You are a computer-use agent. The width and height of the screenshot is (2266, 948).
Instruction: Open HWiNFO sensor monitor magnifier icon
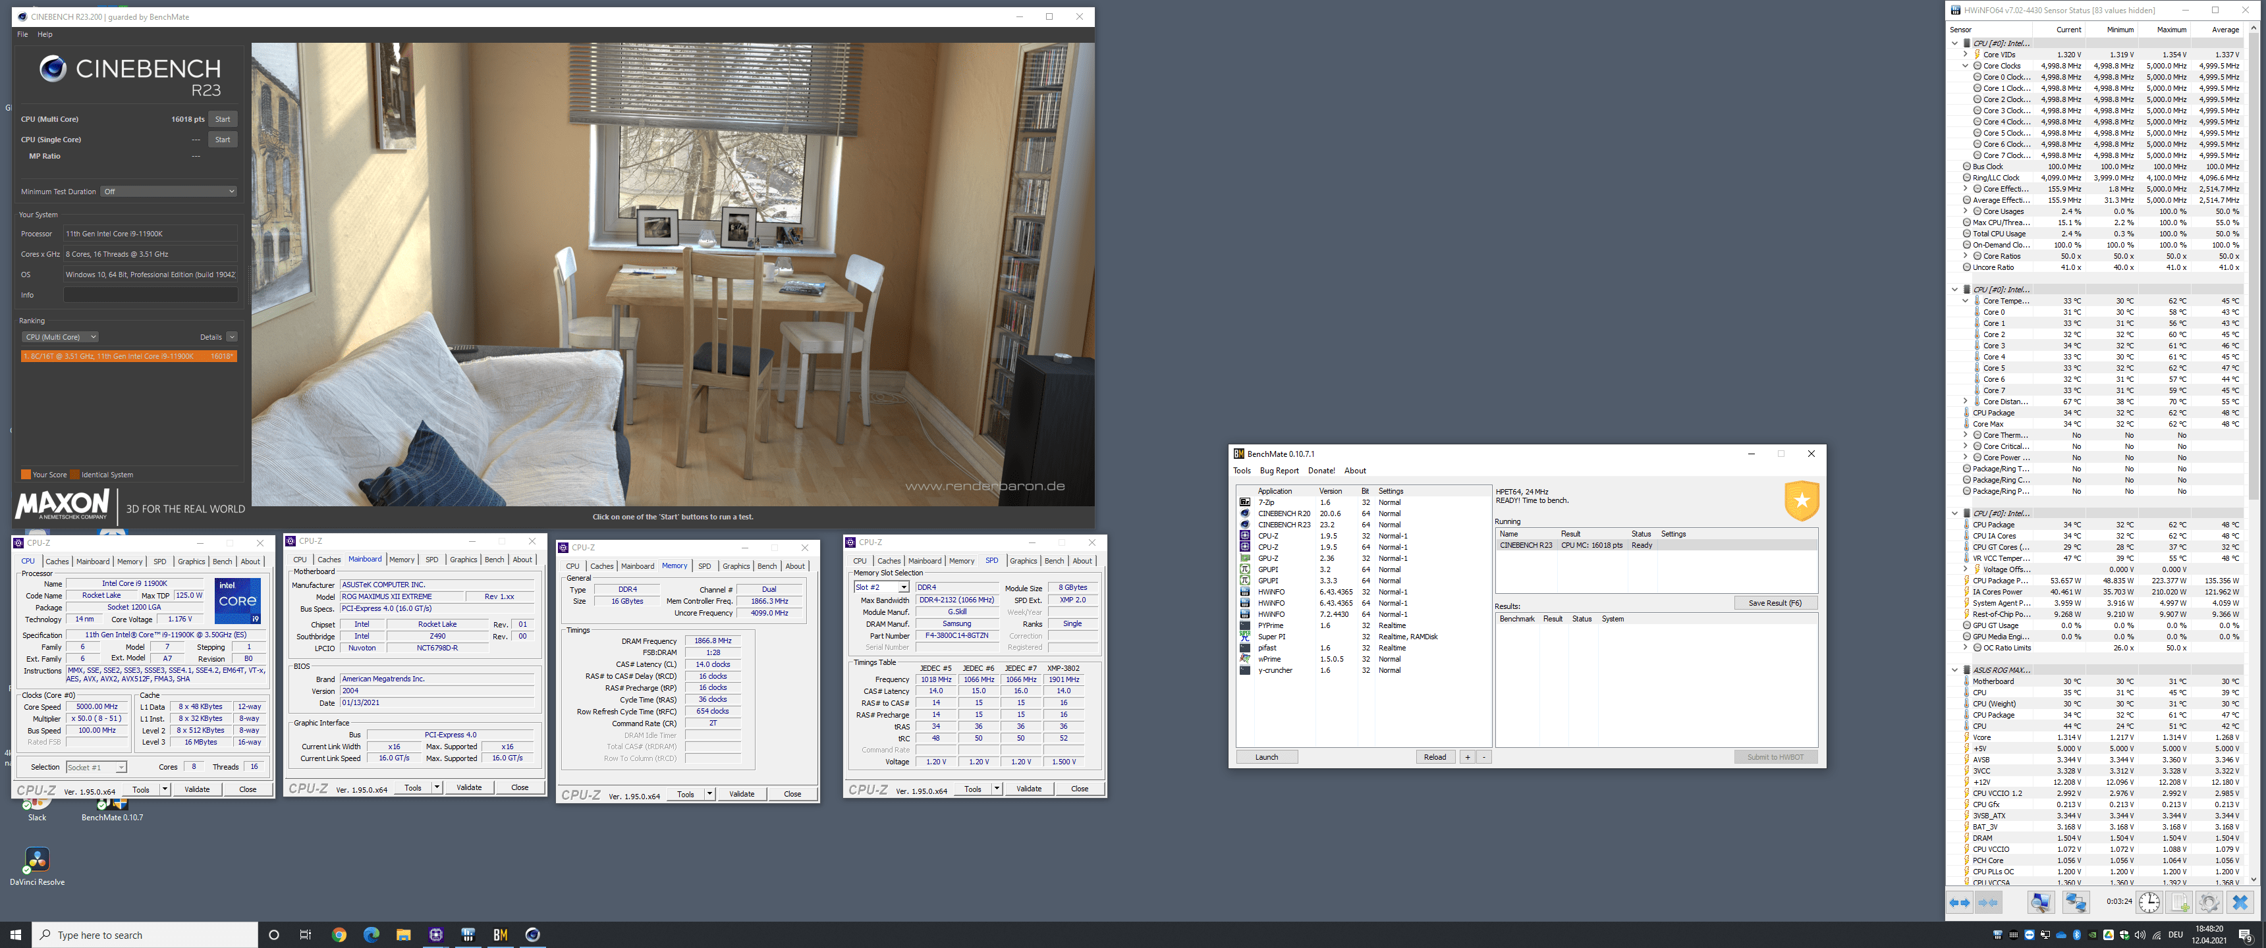coord(2041,903)
